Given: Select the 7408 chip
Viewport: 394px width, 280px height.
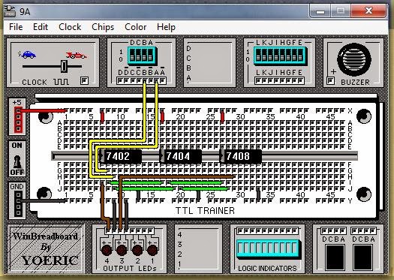Looking at the screenshot, I should pos(241,156).
